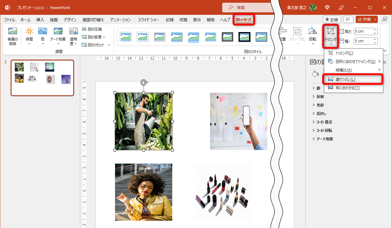Open the dropdown arrow under the トリミング button

[330, 44]
